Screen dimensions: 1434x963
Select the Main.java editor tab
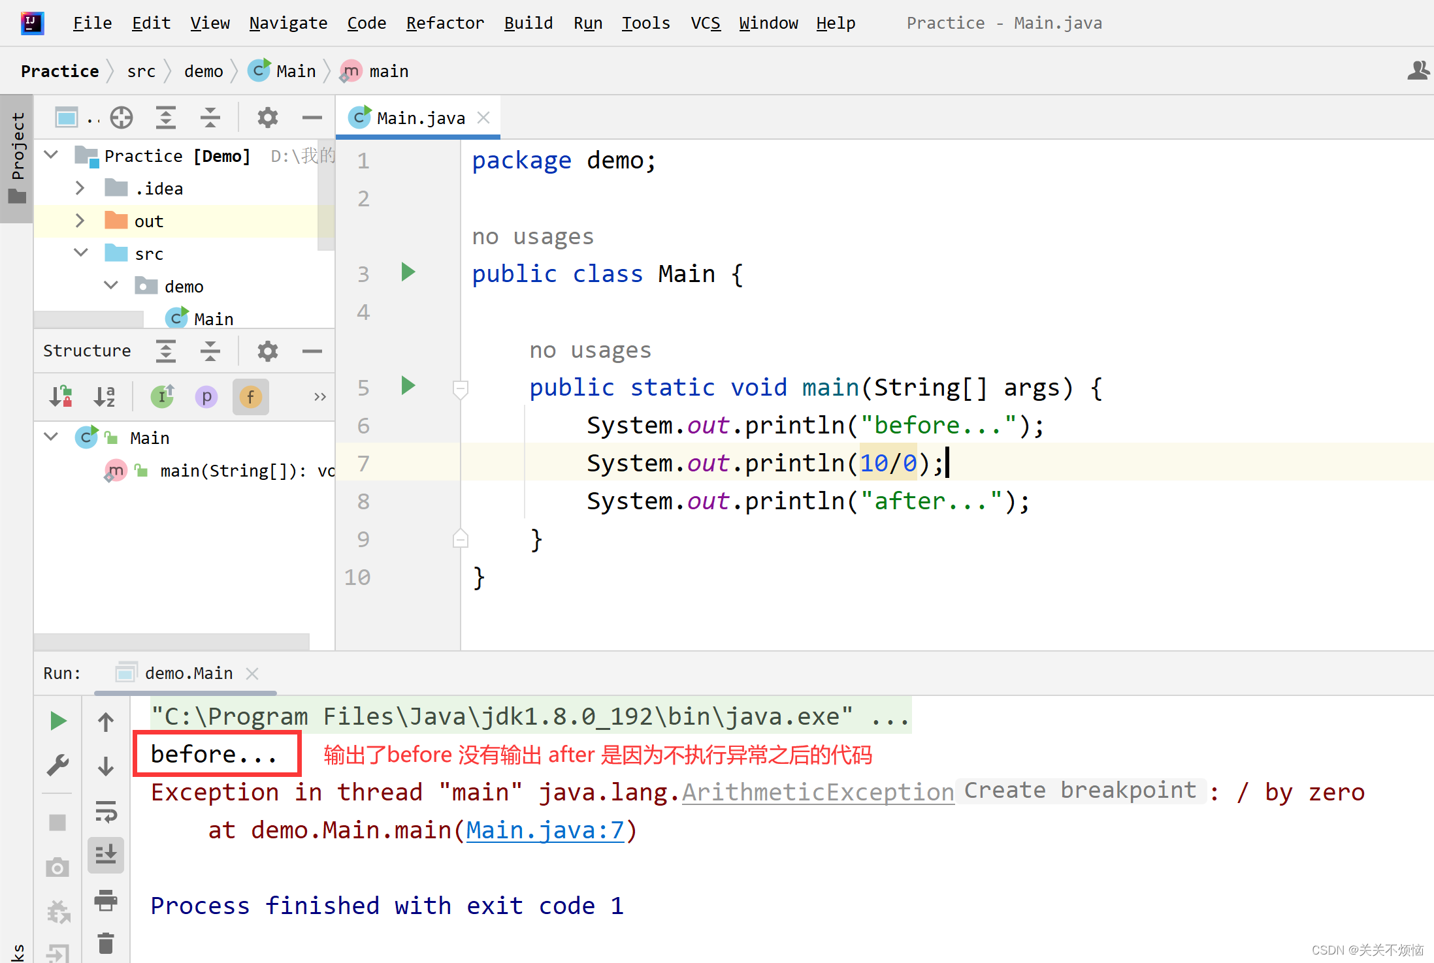(x=420, y=118)
